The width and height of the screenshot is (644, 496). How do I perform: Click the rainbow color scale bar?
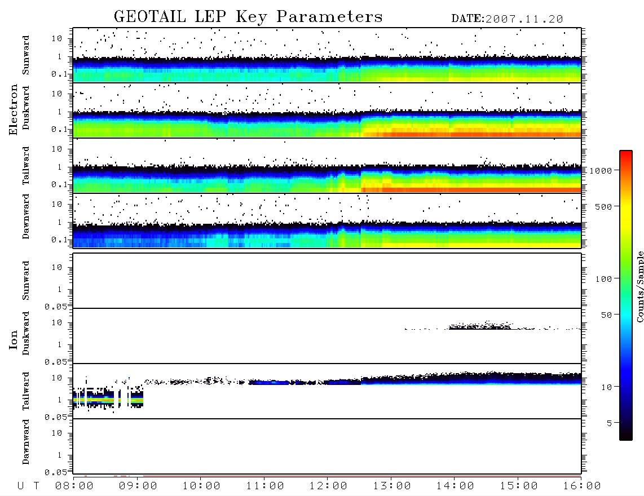pyautogui.click(x=625, y=295)
